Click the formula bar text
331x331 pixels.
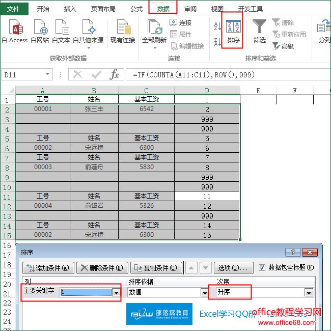[194, 75]
